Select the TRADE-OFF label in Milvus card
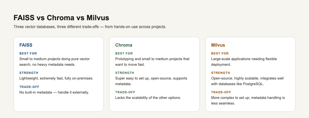 click(x=221, y=92)
